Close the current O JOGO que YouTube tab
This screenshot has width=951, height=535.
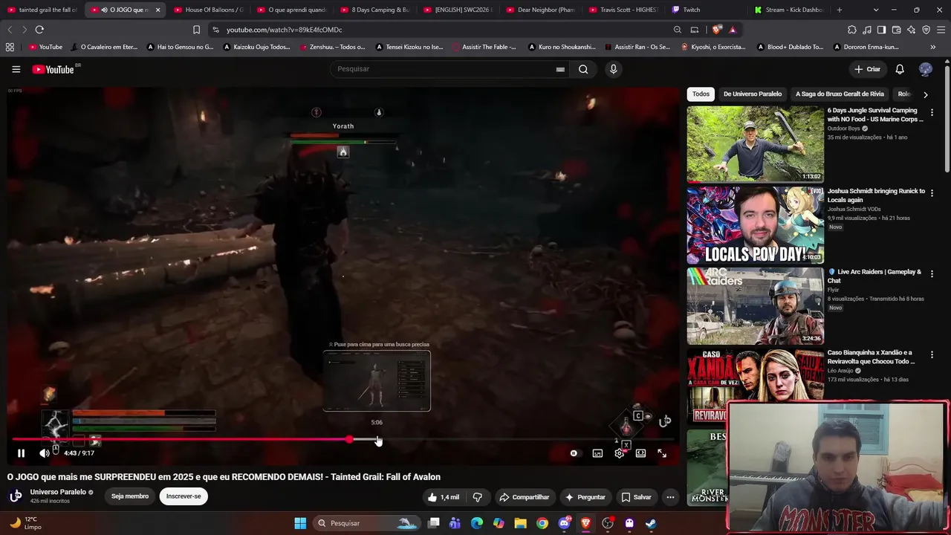(x=158, y=10)
